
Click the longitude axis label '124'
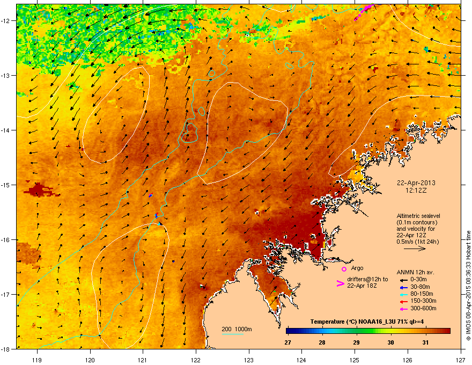pyautogui.click(x=302, y=360)
